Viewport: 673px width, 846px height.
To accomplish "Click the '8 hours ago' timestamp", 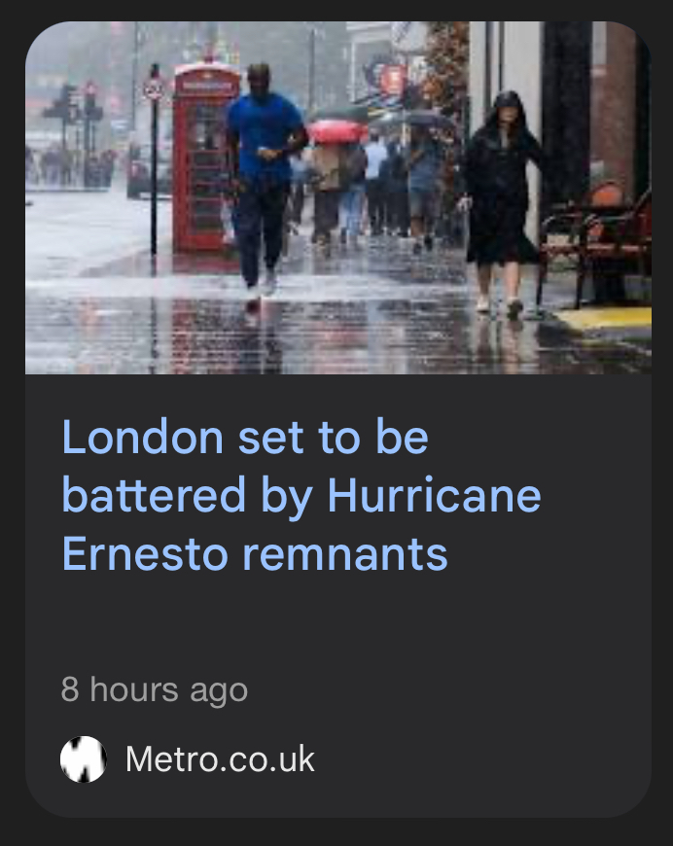I will tap(155, 689).
